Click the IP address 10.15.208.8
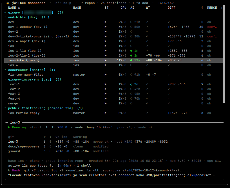This screenshot has height=188, width=230. [56, 127]
